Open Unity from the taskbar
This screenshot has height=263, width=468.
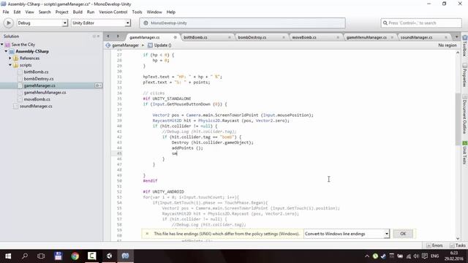click(x=109, y=256)
